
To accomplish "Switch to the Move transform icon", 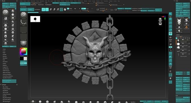I will click(x=51, y=10).
